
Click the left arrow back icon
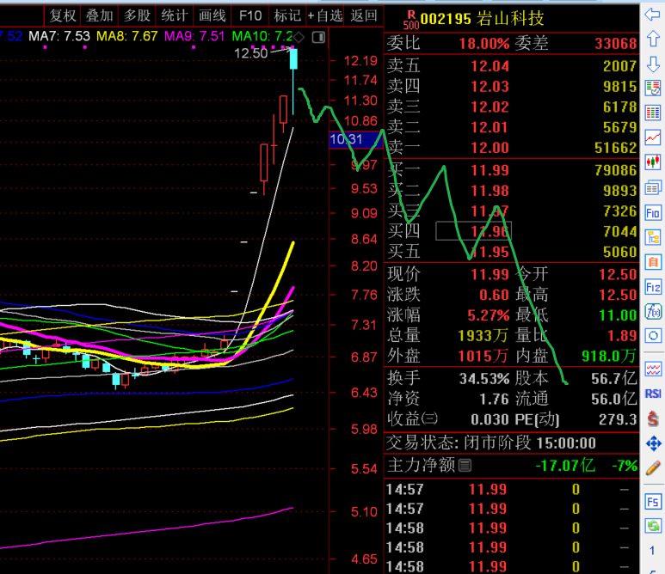click(x=653, y=15)
